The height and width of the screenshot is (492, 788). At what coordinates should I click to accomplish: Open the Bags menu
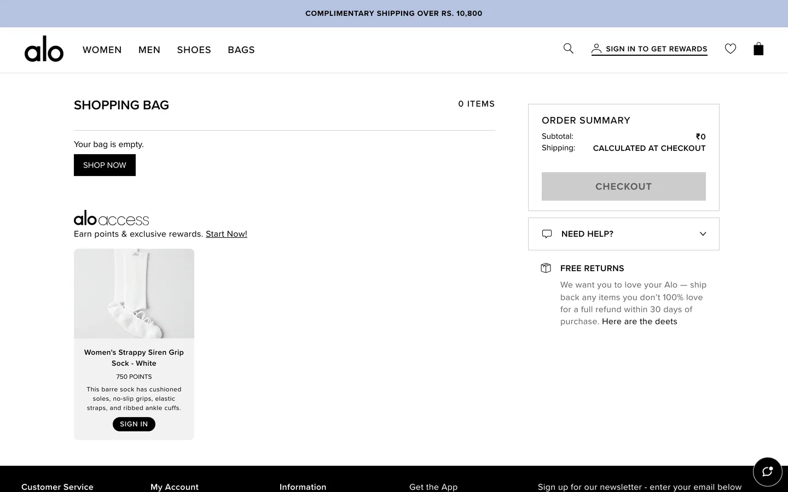(241, 50)
